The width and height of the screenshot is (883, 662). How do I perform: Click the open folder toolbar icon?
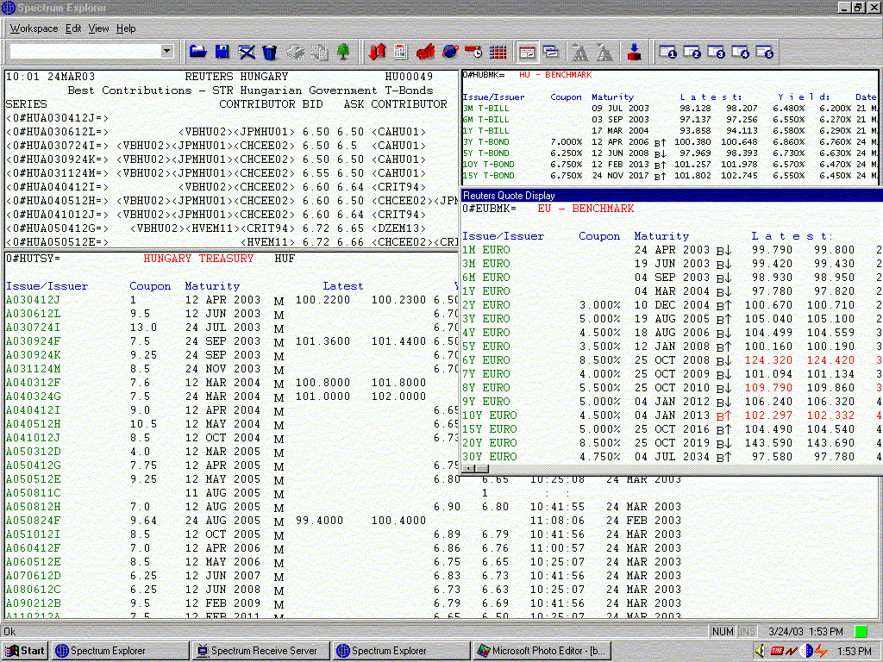coord(197,52)
